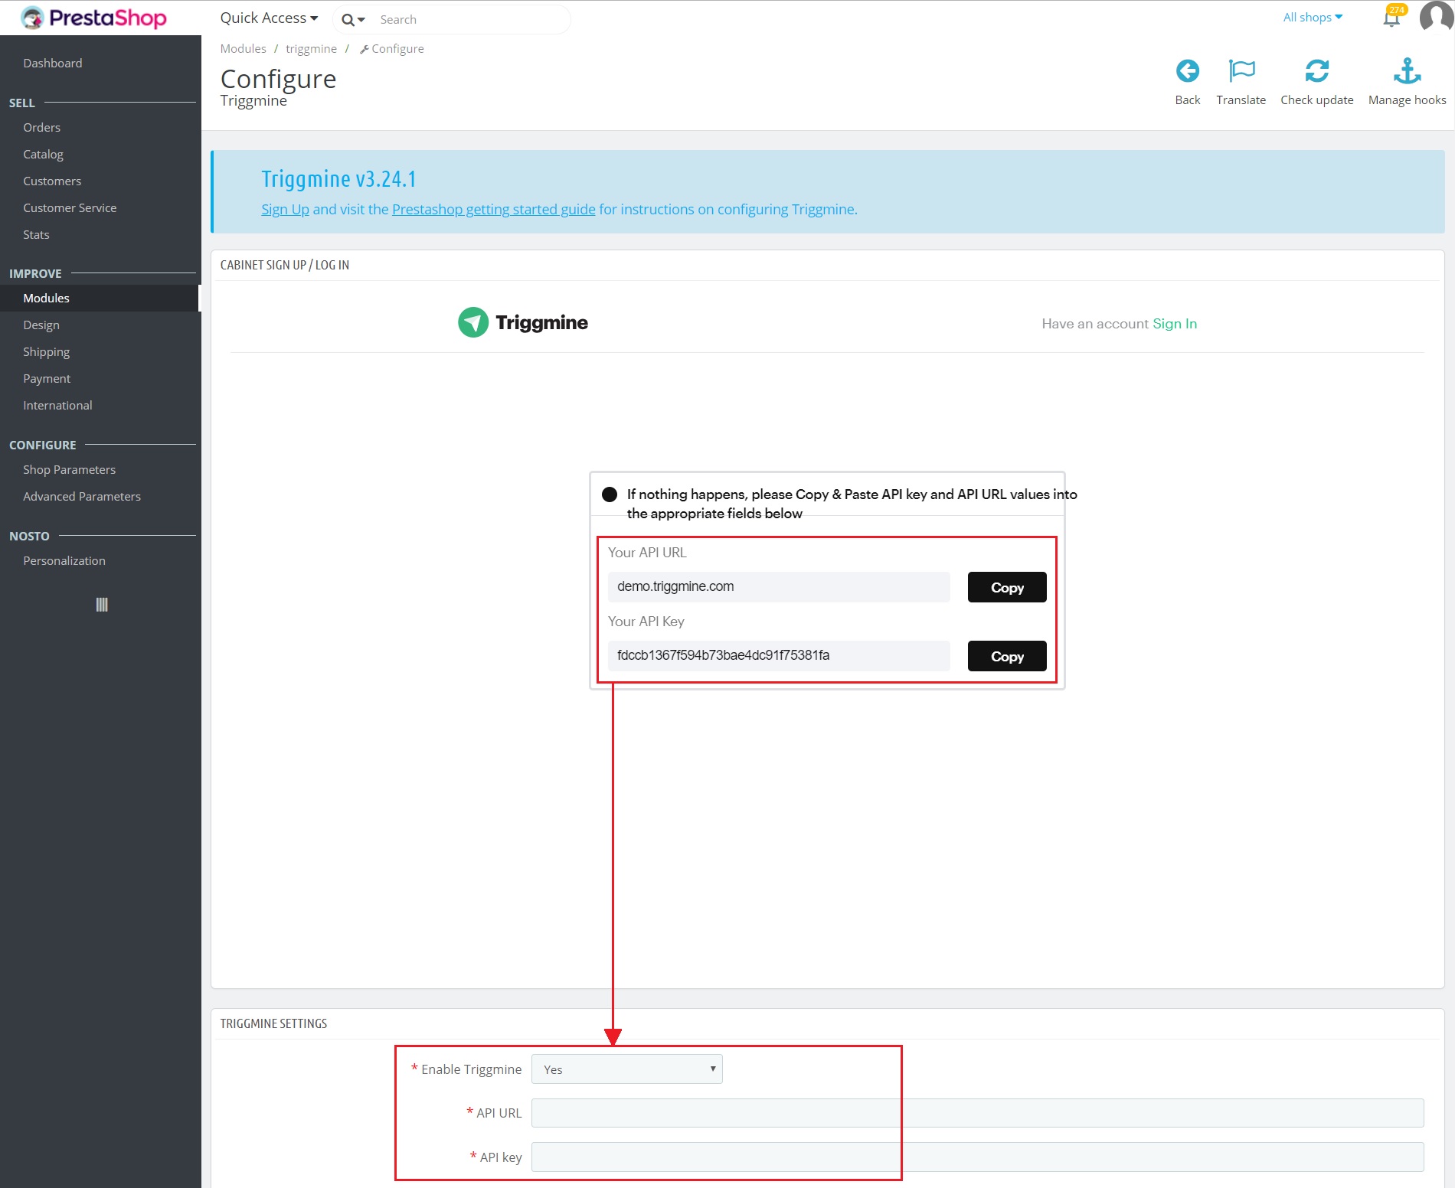
Task: Click the search magnifier icon
Action: (x=348, y=20)
